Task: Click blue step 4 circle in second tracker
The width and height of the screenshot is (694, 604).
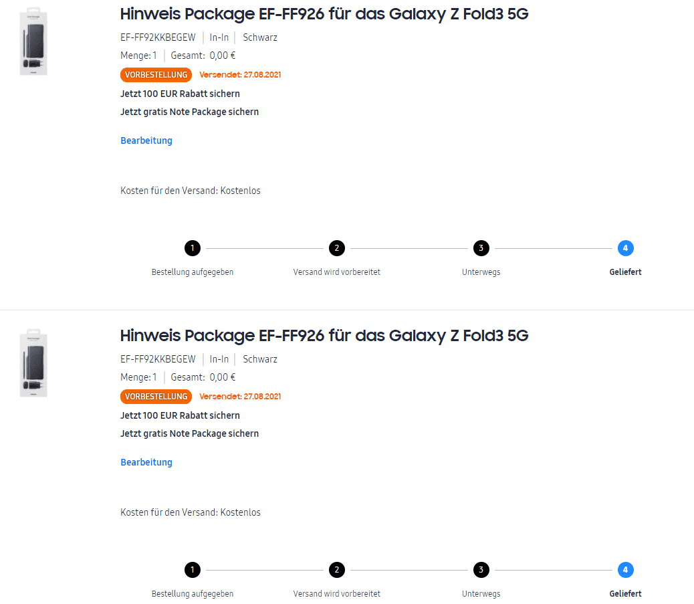Action: [x=625, y=570]
